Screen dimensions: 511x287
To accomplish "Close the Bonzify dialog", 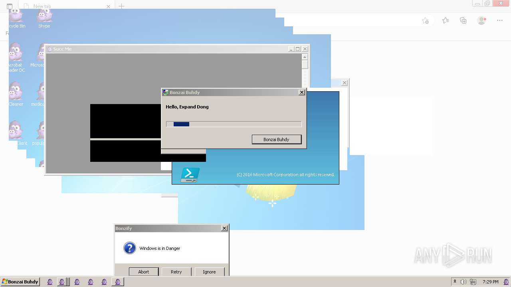I will click(x=224, y=228).
